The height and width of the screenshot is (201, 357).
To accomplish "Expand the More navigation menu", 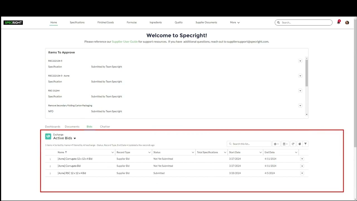I will pos(235,23).
